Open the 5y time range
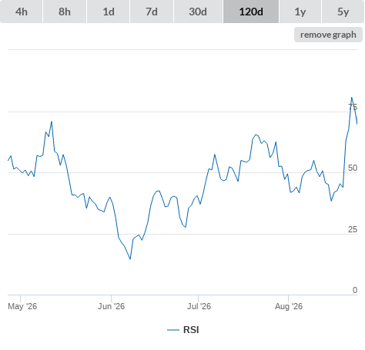 [343, 12]
